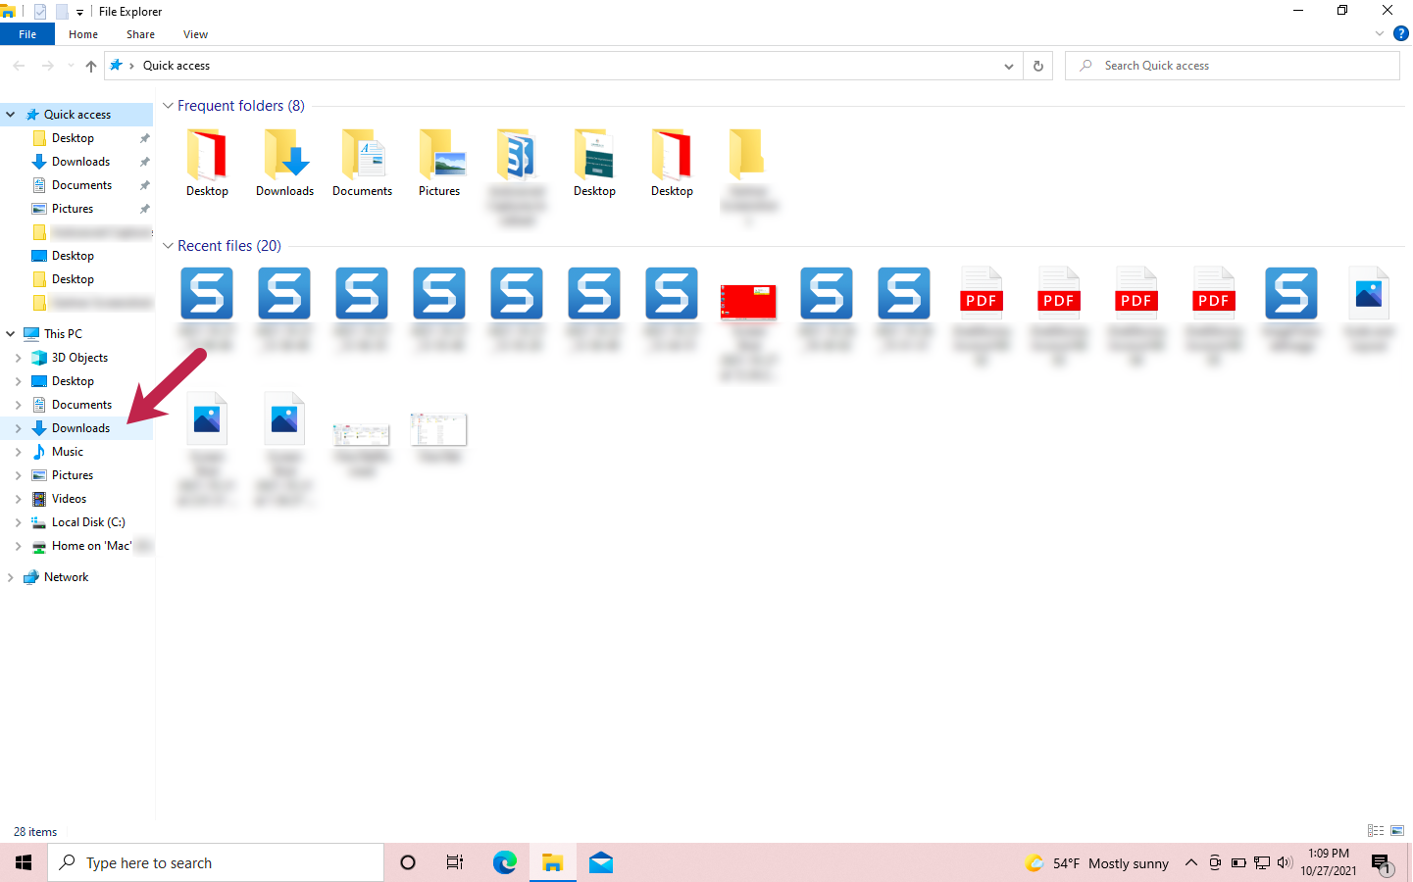This screenshot has height=882, width=1413.
Task: Open the recent locations dropdown arrow
Action: (x=71, y=66)
